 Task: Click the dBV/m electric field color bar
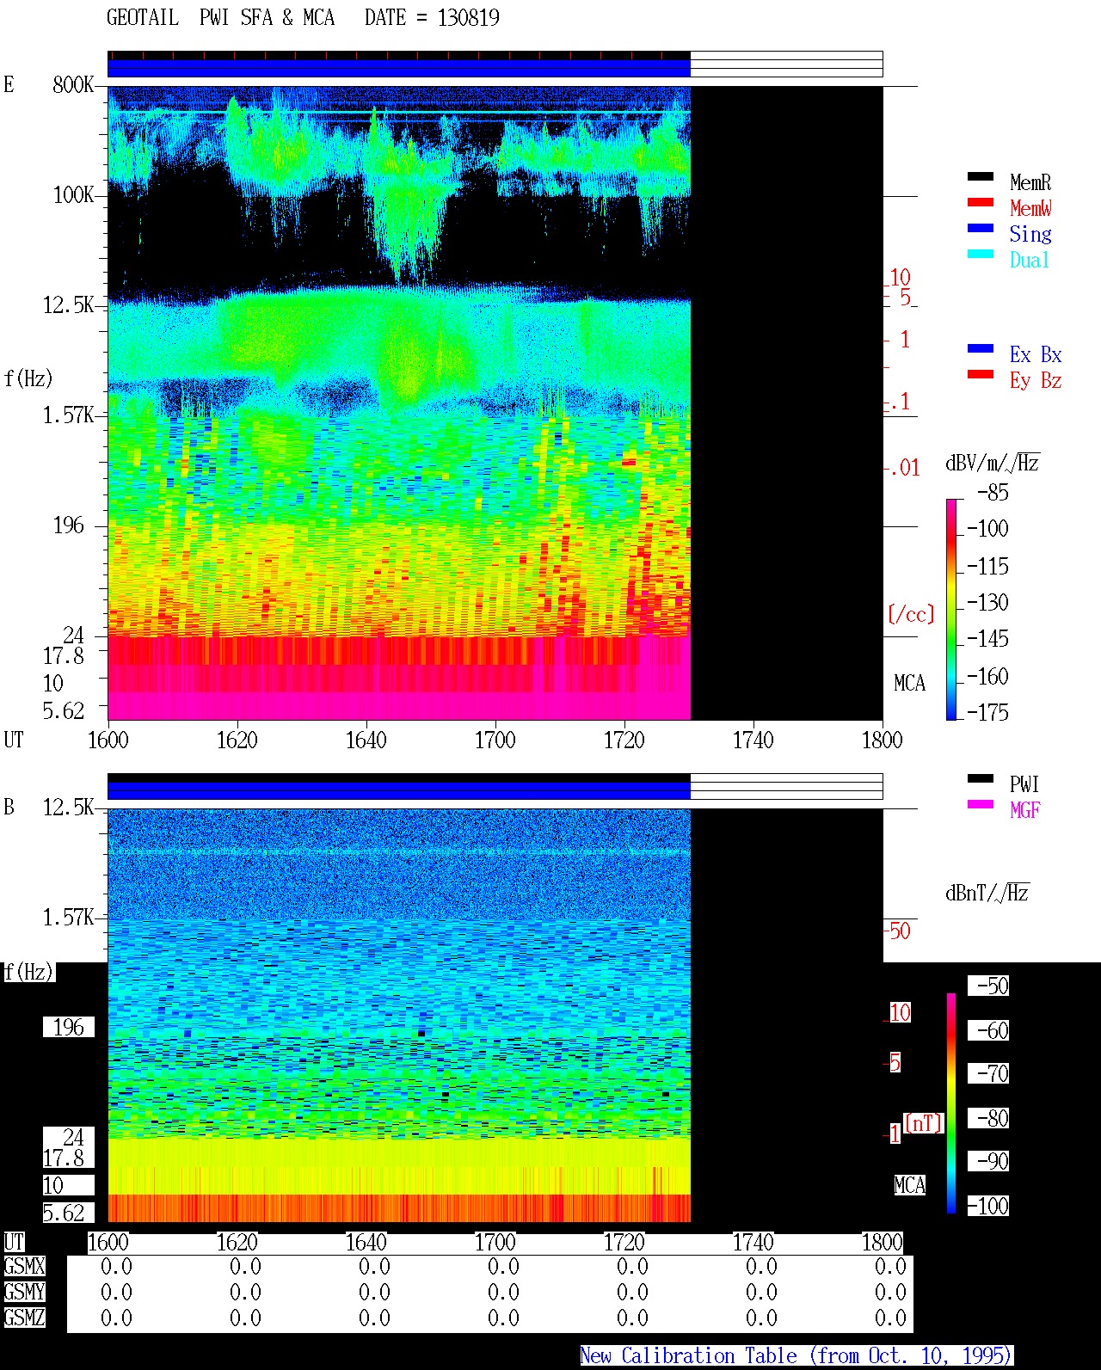coord(951,610)
